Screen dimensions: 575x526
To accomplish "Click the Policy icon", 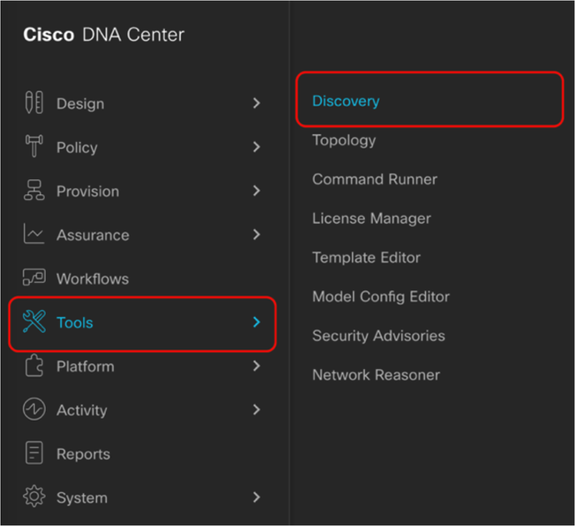I will [34, 146].
